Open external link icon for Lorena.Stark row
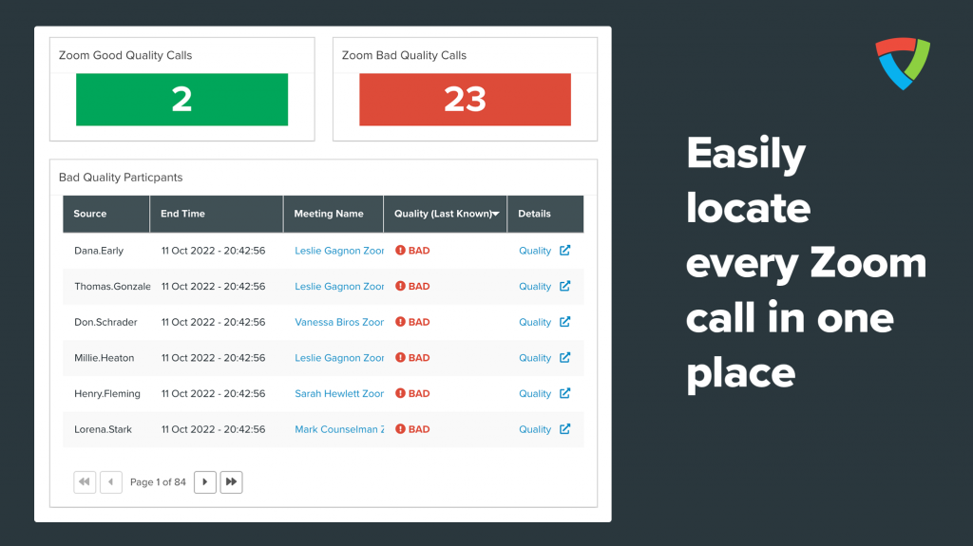973x546 pixels. (564, 429)
